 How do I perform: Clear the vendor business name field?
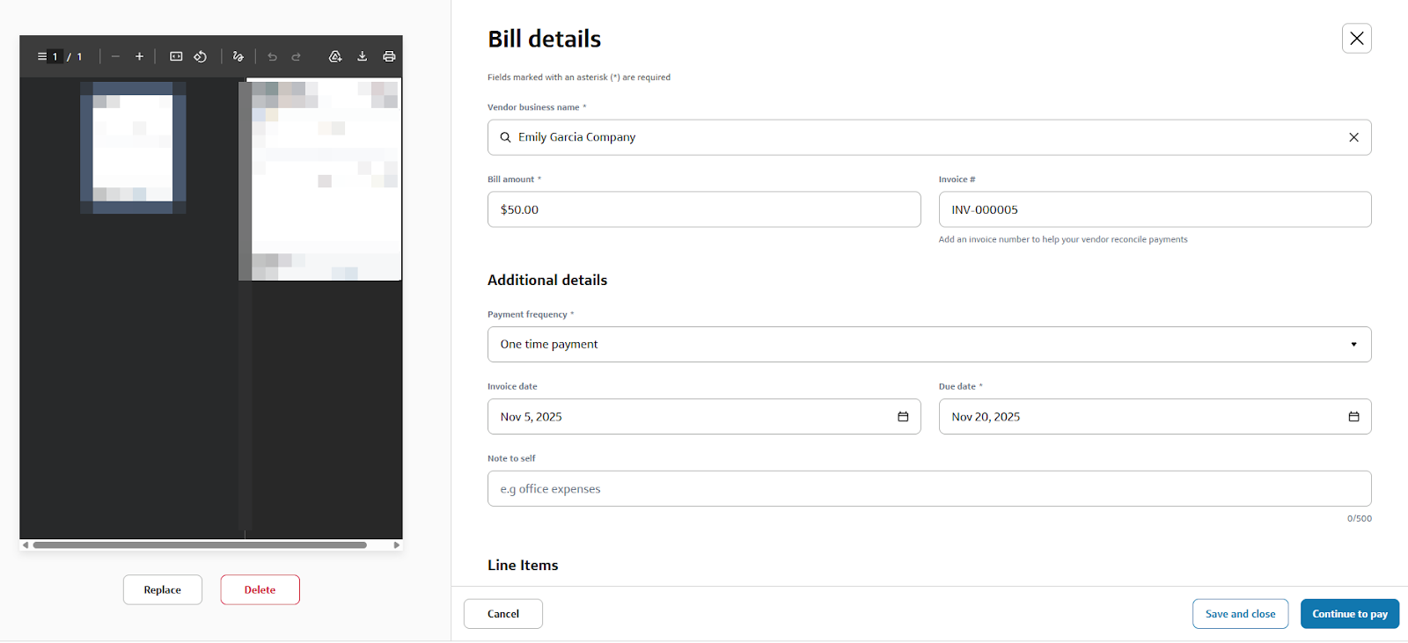pyautogui.click(x=1353, y=137)
